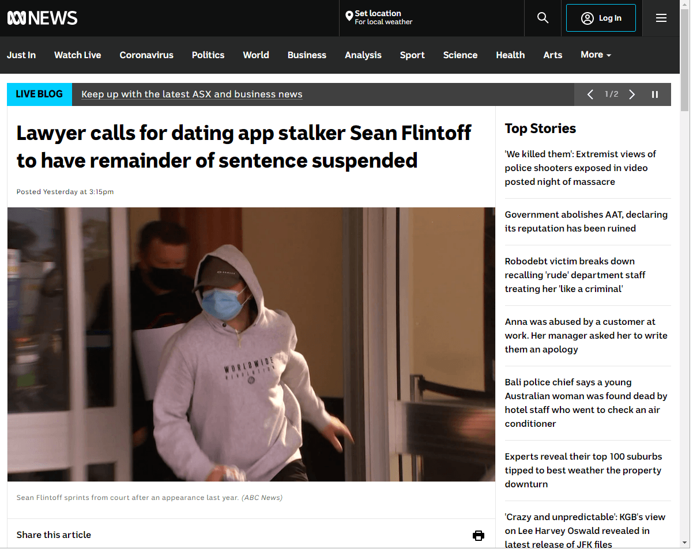This screenshot has height=557, width=693.
Task: Pause the live blog ticker
Action: [655, 94]
